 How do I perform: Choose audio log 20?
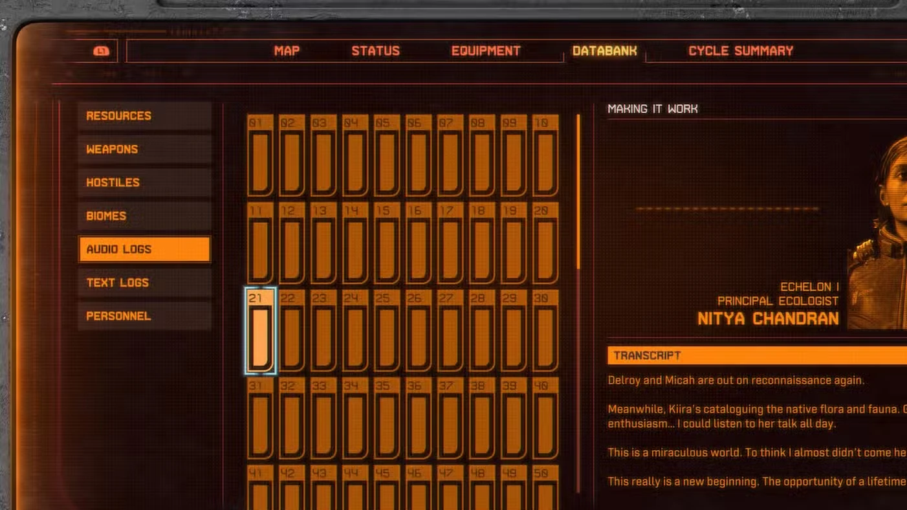(x=546, y=243)
